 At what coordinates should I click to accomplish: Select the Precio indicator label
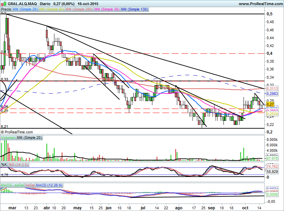[6, 10]
